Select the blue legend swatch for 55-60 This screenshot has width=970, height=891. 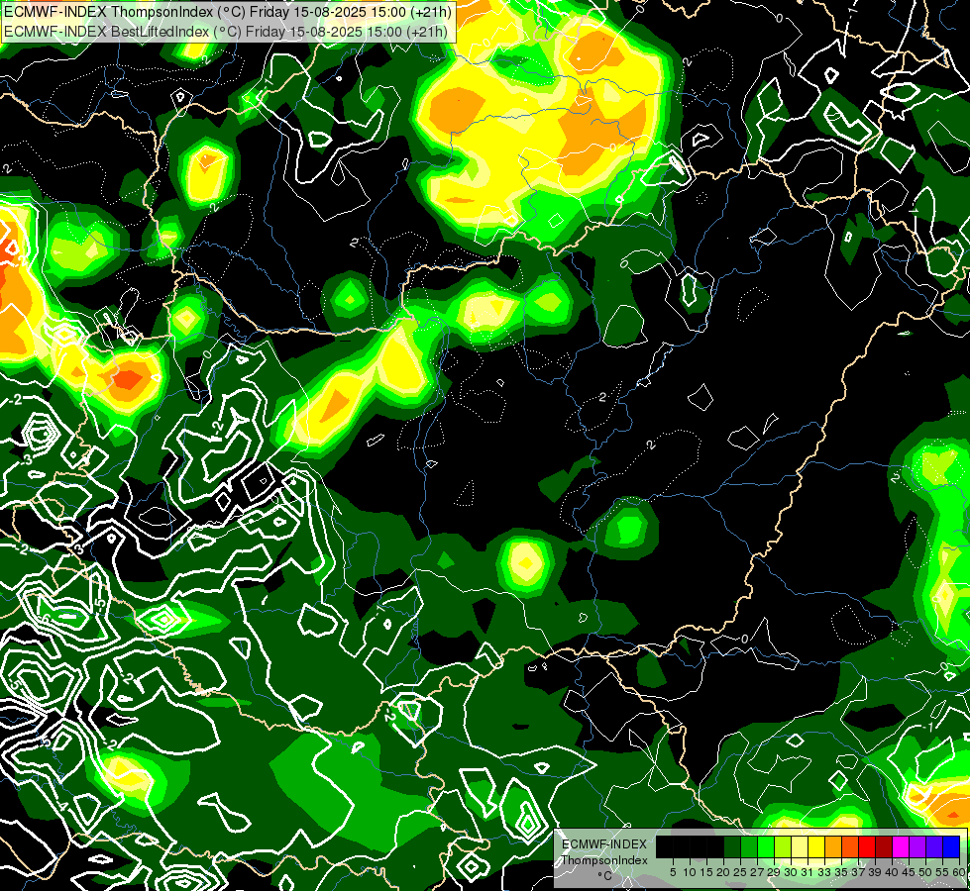[x=951, y=846]
